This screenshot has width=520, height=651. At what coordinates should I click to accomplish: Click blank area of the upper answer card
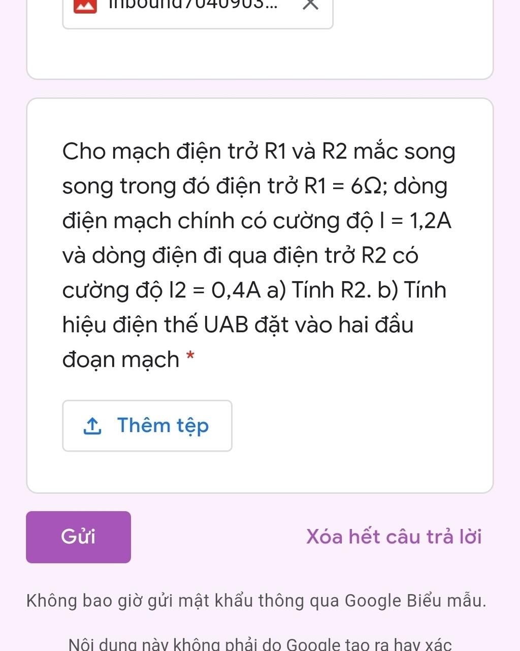[x=260, y=53]
